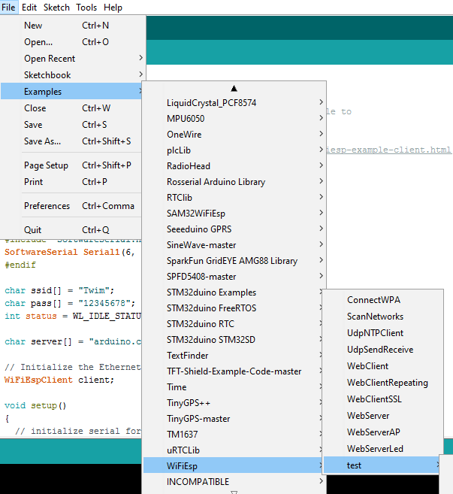The image size is (453, 494).
Task: Open the Help menu
Action: pyautogui.click(x=113, y=8)
